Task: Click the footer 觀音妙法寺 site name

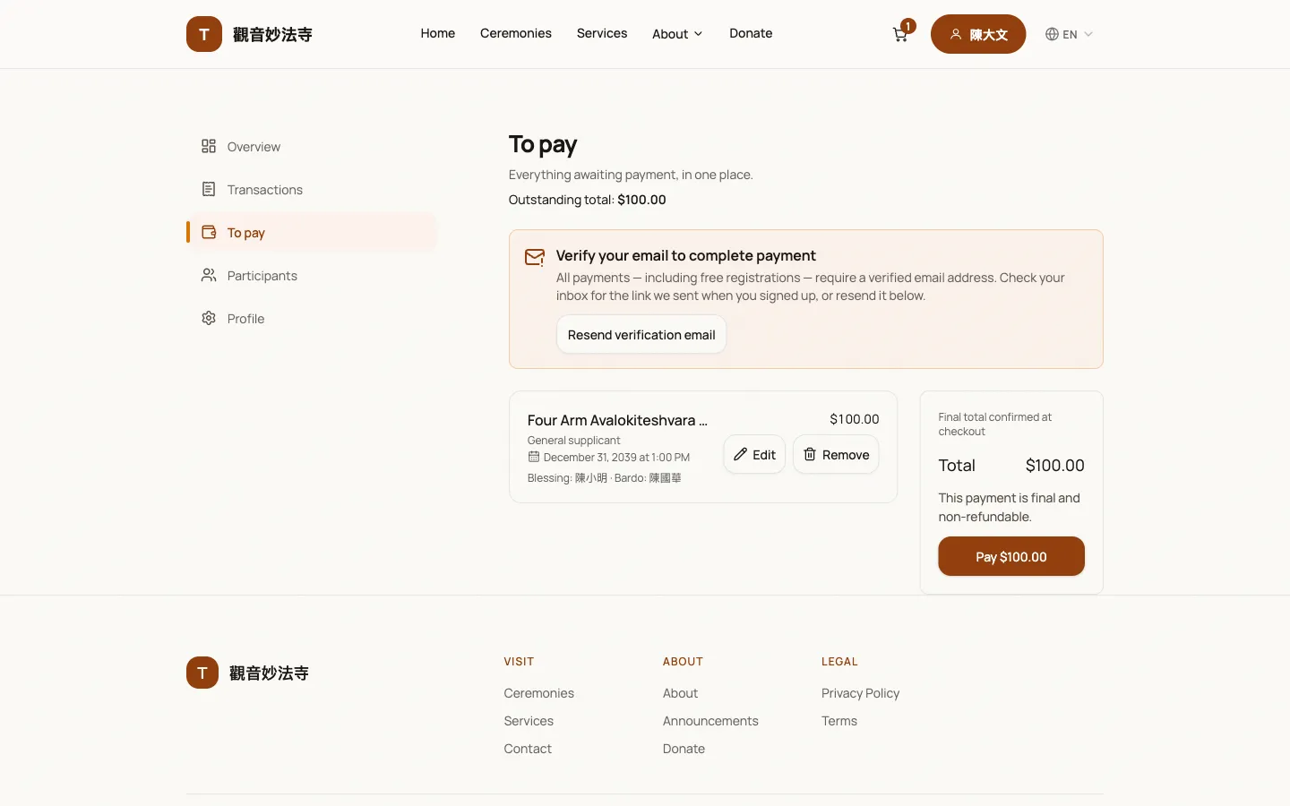Action: tap(269, 673)
